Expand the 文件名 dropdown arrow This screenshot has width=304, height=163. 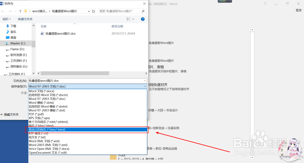[145, 81]
